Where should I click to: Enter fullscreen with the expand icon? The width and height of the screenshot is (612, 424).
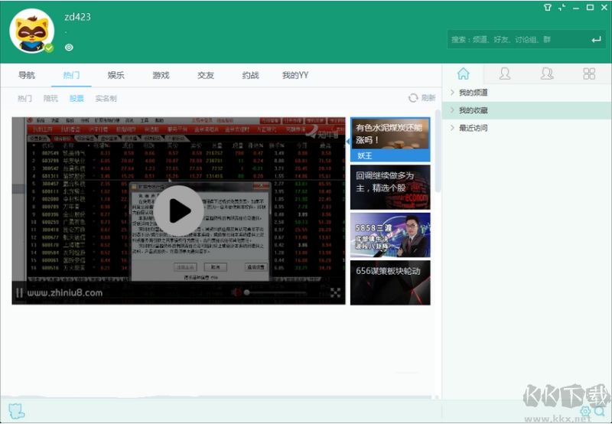(x=335, y=292)
